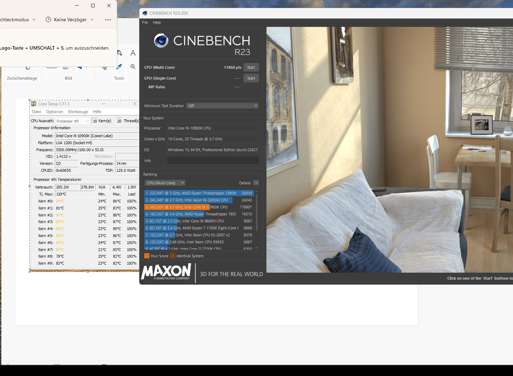Viewport: 513px width, 376px height.
Task: Open the Help menu in Cinebench
Action: point(157,22)
